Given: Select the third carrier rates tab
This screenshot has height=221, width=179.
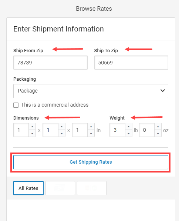Looking at the screenshot, I should pos(92,188).
